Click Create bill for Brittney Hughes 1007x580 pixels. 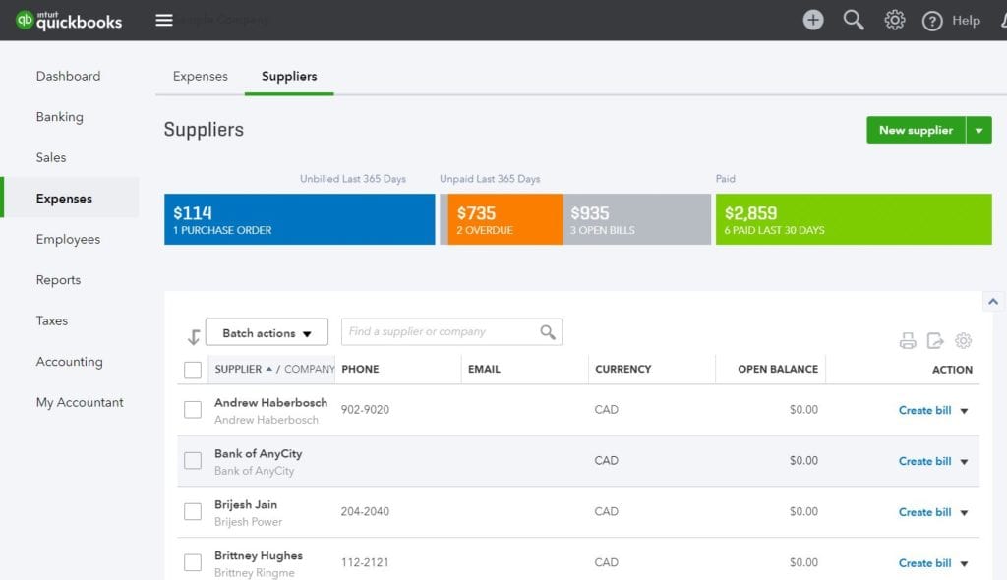[x=924, y=562]
